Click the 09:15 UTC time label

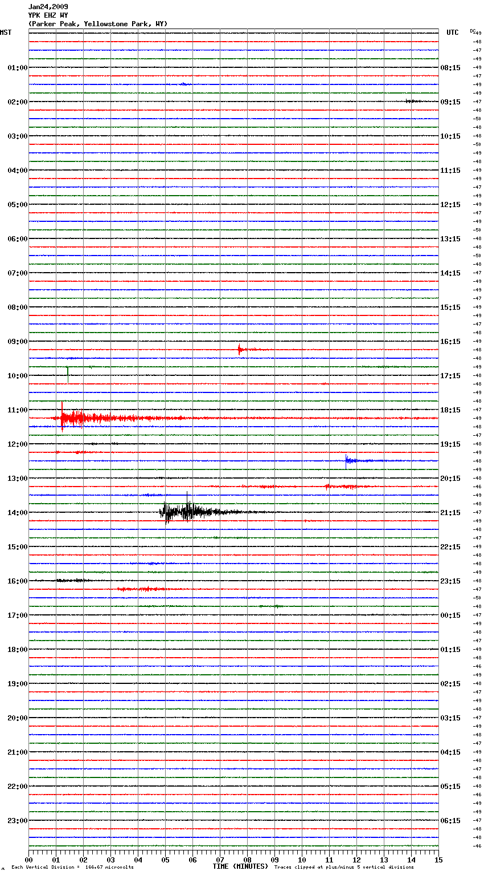click(x=450, y=102)
